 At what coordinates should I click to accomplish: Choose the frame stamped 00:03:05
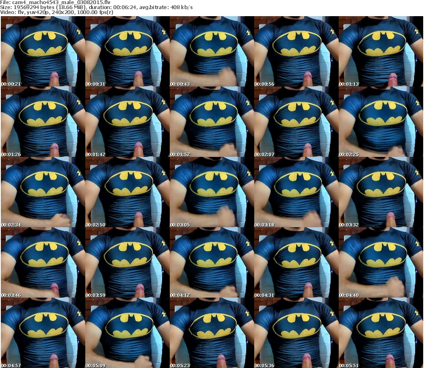(212, 192)
